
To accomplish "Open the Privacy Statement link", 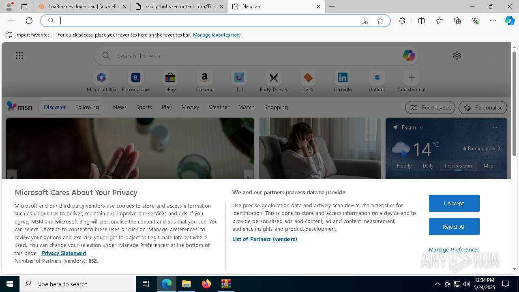I will pos(64,253).
